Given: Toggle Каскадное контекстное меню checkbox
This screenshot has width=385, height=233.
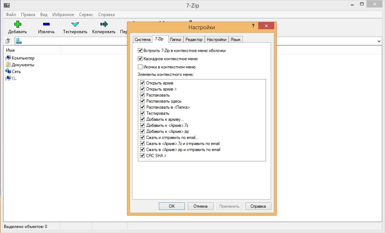Looking at the screenshot, I should (140, 59).
